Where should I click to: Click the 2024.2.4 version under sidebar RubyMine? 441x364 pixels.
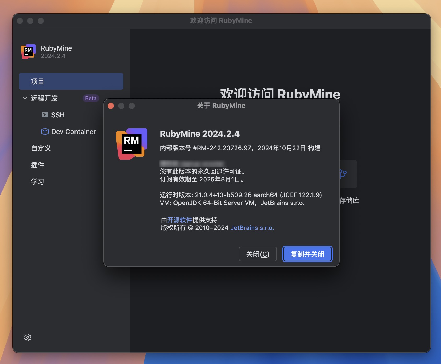pos(53,56)
